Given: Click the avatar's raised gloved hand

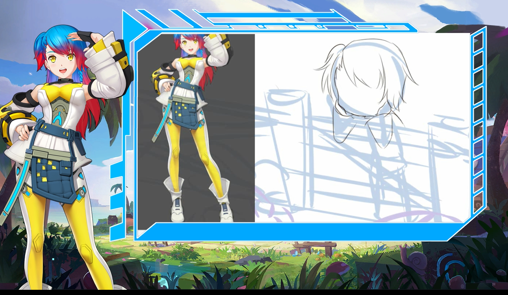Looking at the screenshot, I should coord(87,38).
